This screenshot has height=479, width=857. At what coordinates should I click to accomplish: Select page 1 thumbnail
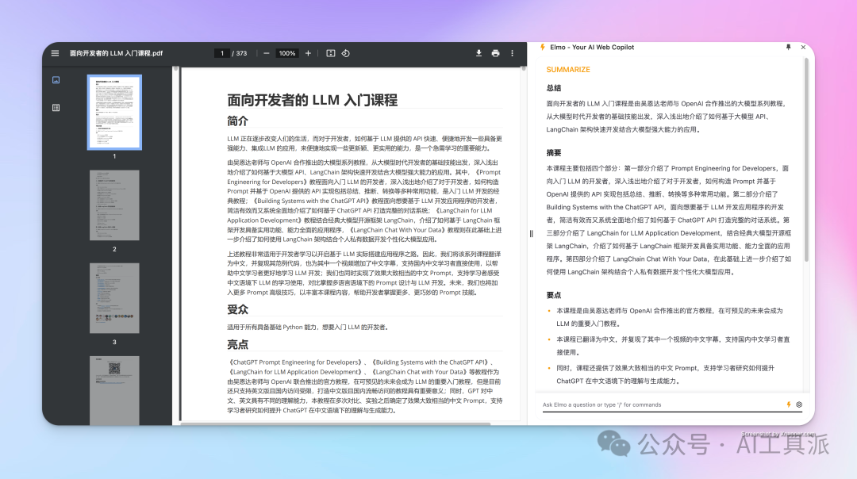114,113
